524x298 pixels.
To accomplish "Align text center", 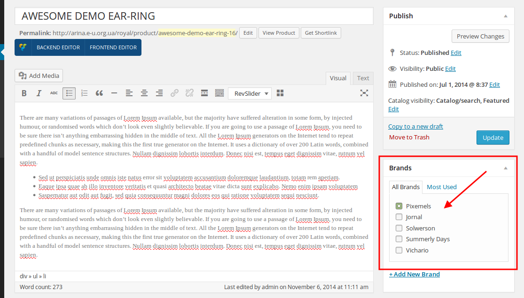I will pos(144,93).
